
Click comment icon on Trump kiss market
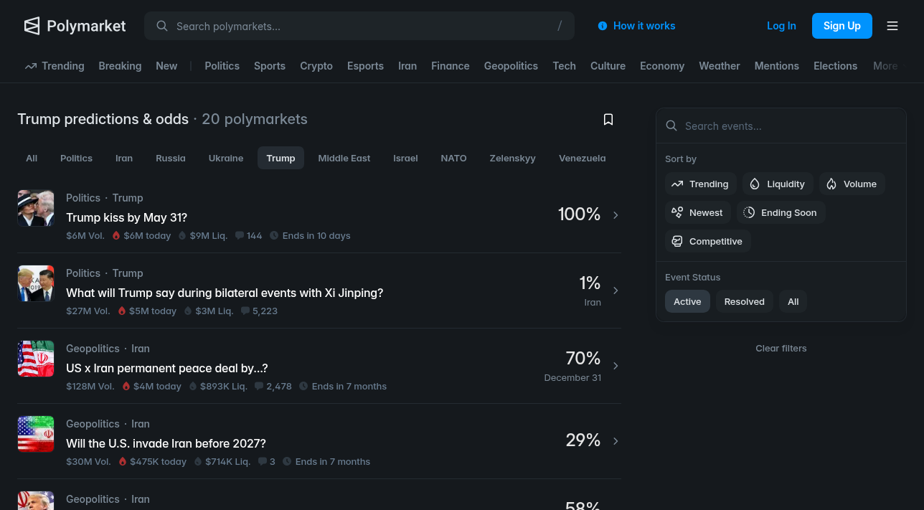[x=240, y=235]
